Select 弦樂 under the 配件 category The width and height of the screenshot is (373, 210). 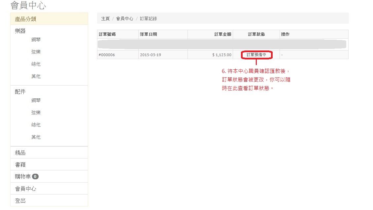36,113
